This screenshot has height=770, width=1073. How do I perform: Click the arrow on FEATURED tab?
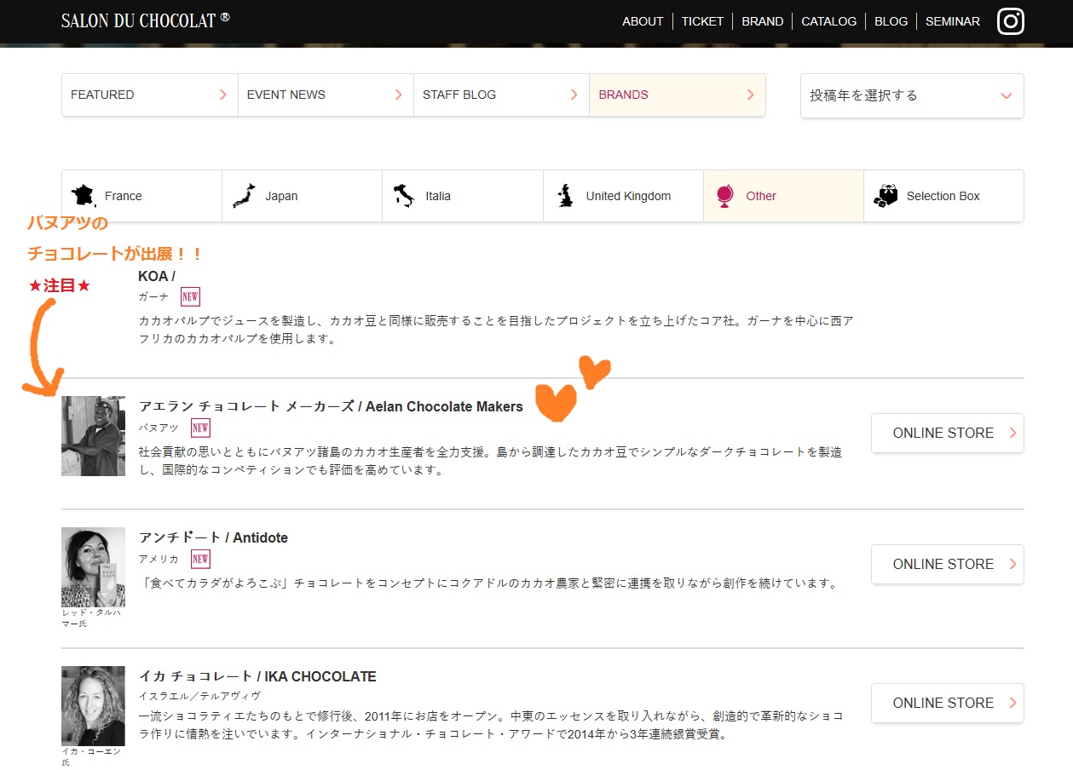coord(222,95)
